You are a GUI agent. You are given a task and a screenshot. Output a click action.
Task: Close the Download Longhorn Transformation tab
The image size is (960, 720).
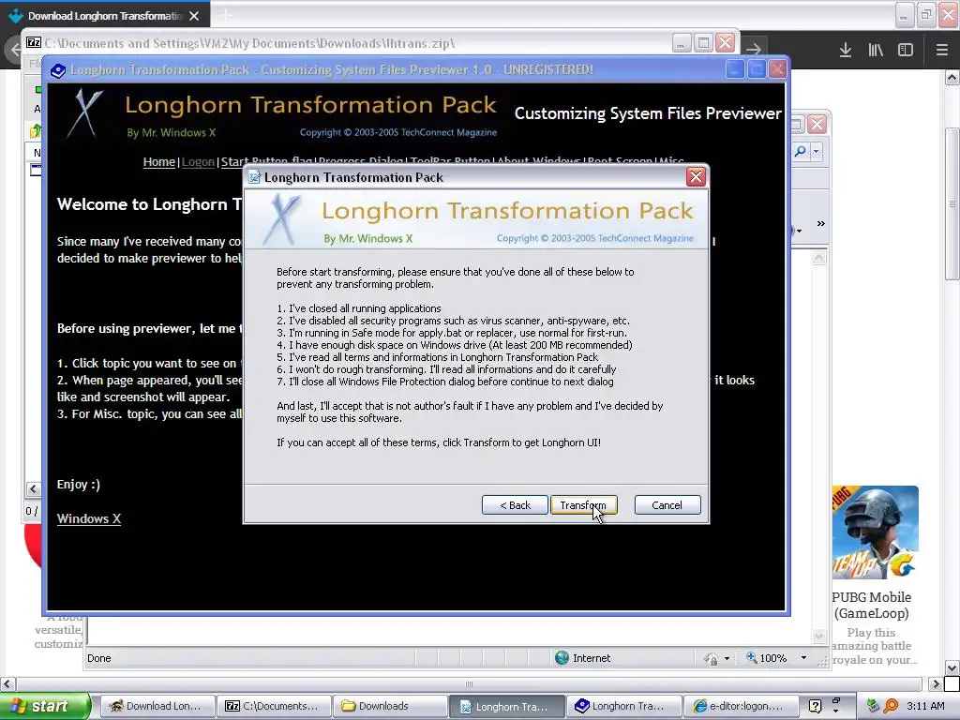[x=194, y=16]
